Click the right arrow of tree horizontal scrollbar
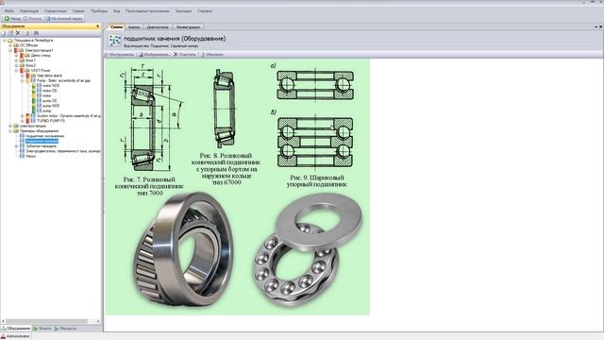 [98, 321]
